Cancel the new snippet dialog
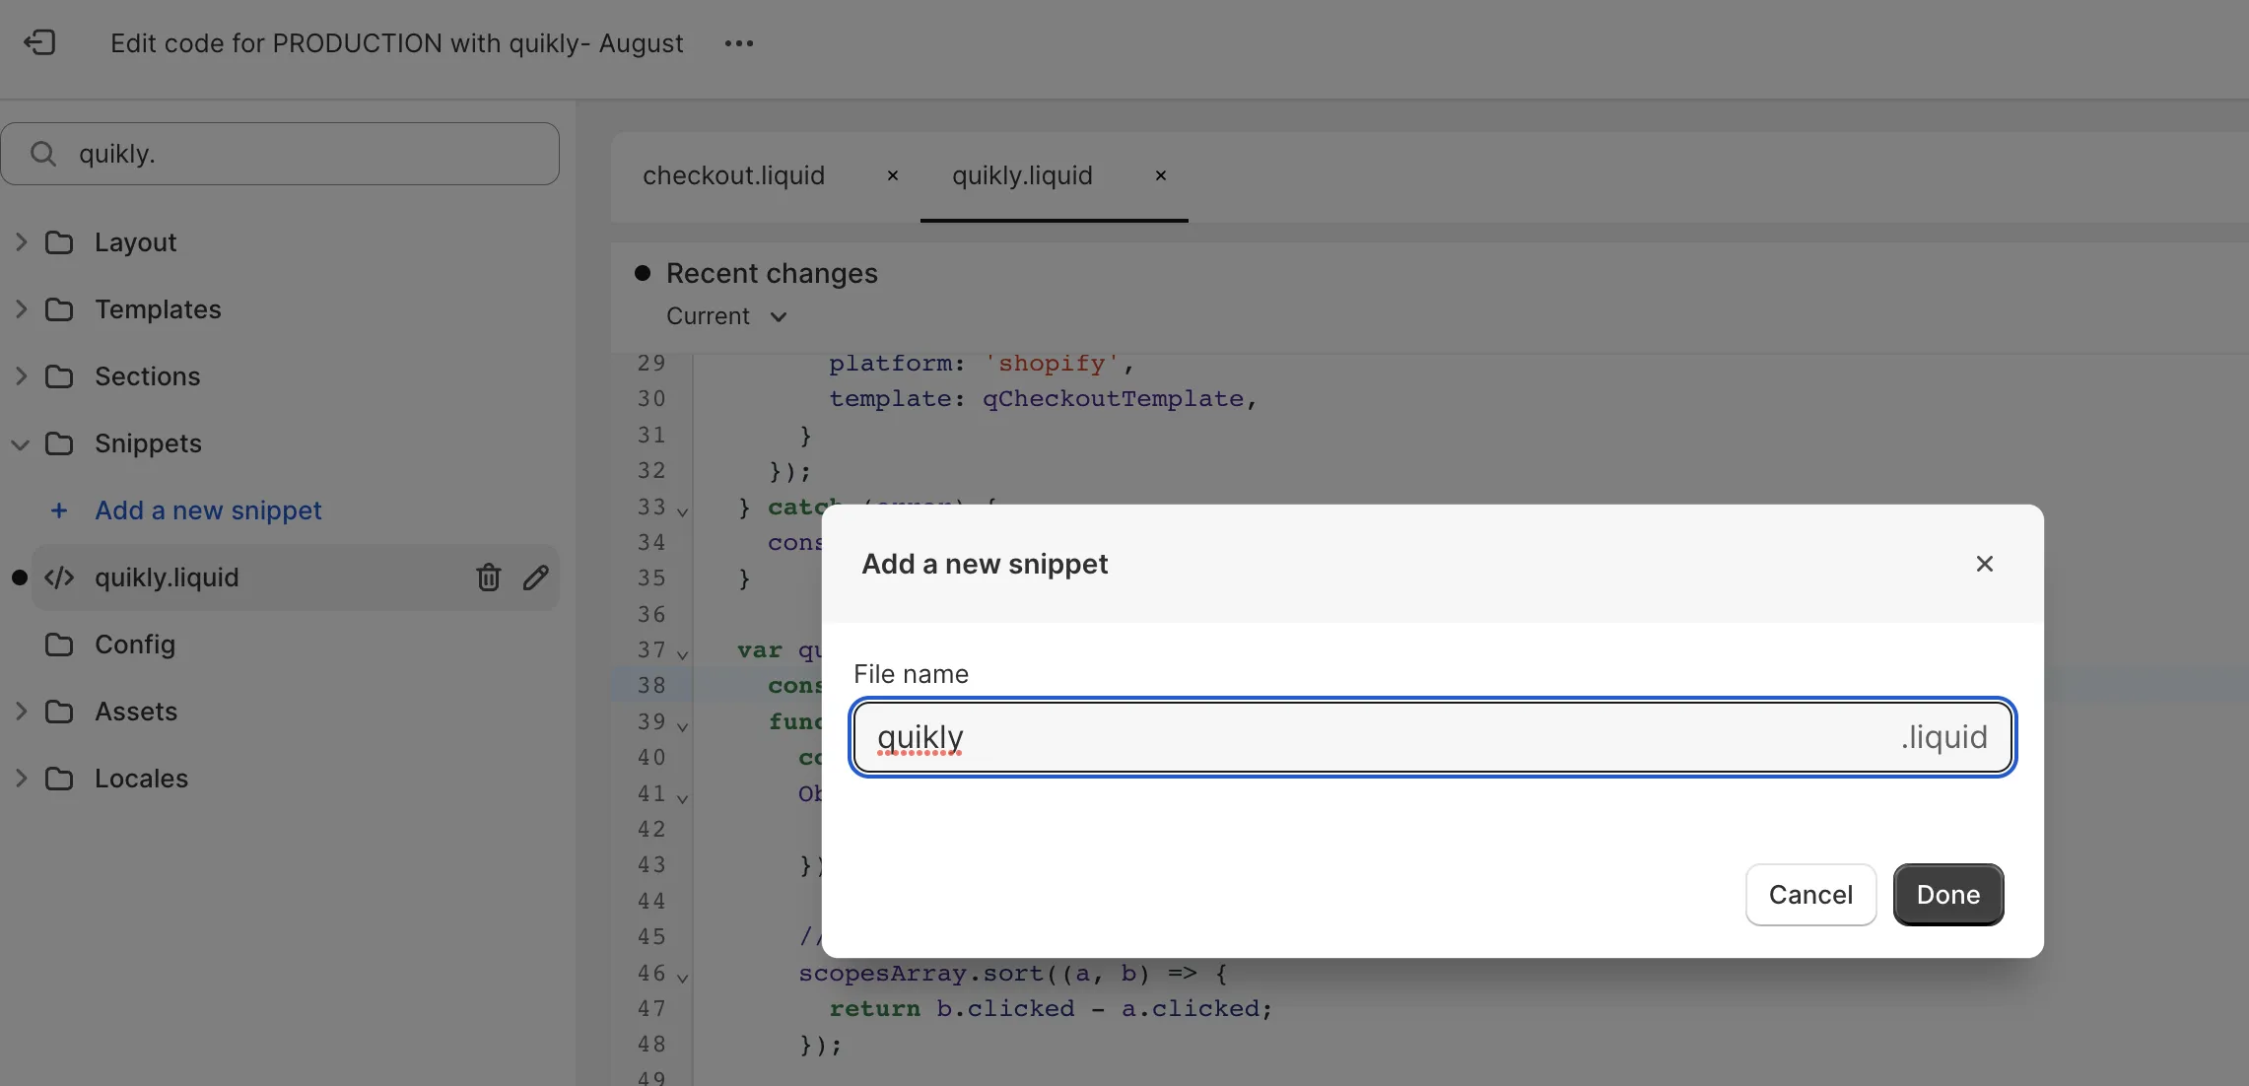Viewport: 2249px width, 1086px height. (1809, 895)
